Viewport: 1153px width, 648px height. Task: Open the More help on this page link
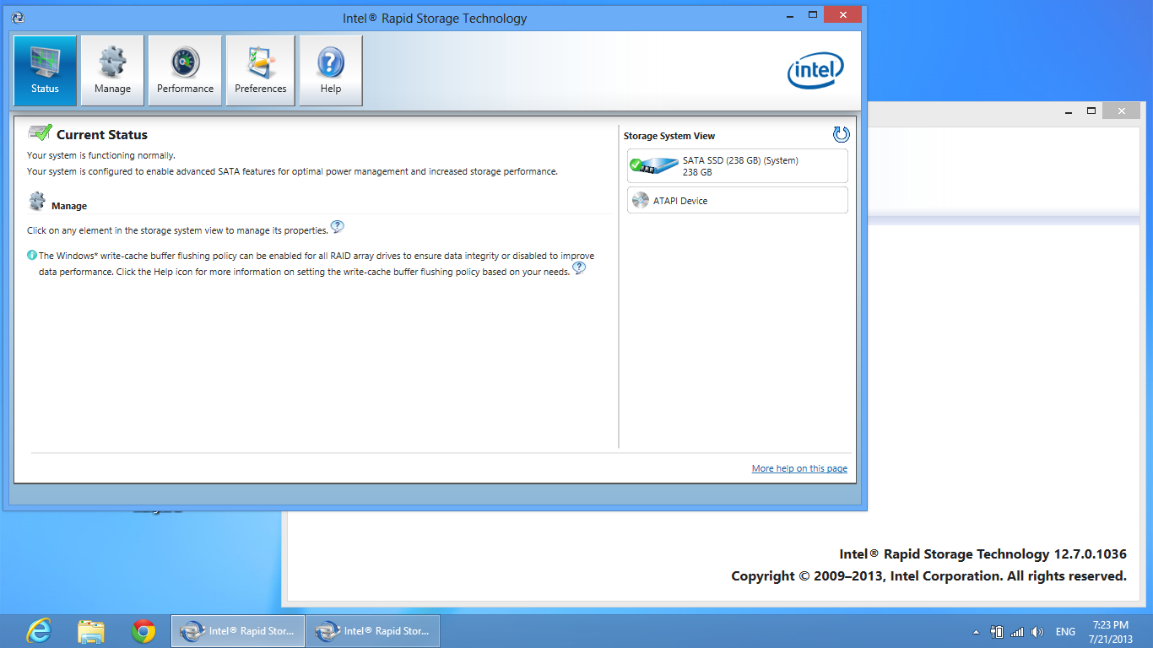(x=799, y=468)
